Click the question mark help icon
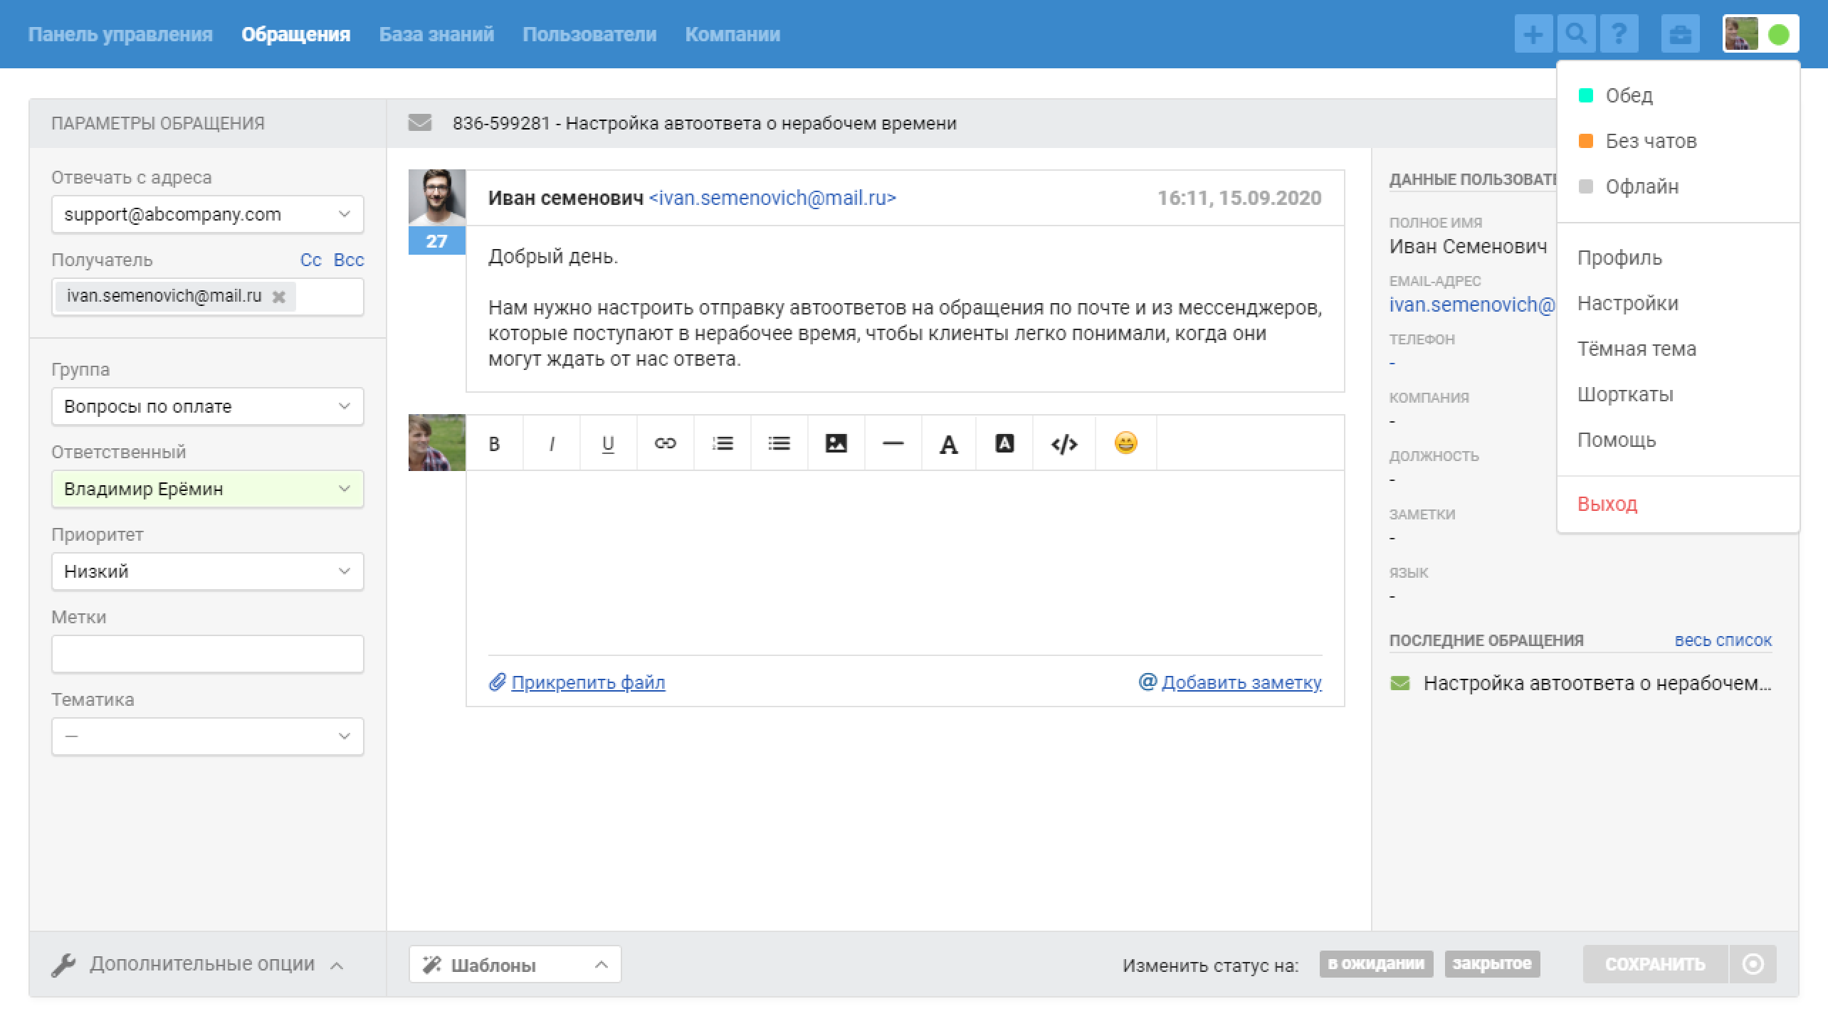1828x1026 pixels. (x=1619, y=34)
